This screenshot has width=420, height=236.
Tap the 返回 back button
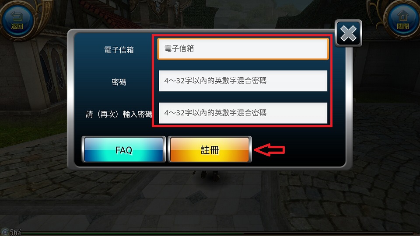pyautogui.click(x=17, y=21)
